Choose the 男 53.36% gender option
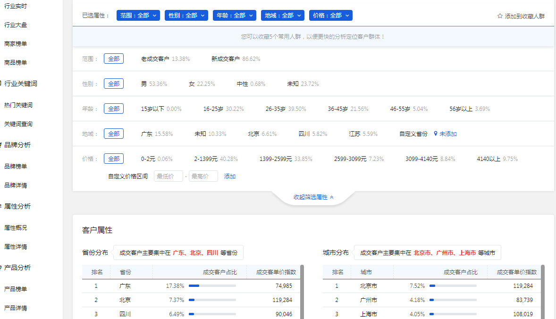556x319 pixels. pos(154,84)
